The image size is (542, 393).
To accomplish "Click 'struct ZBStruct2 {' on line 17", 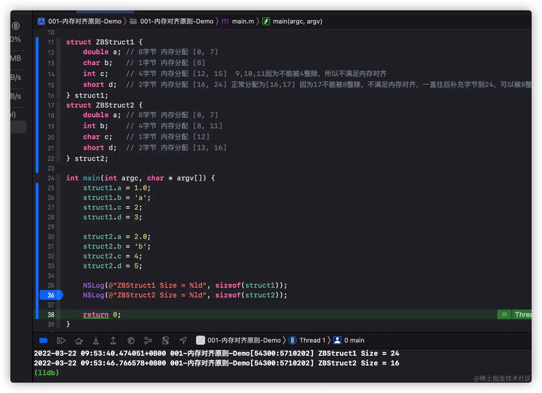I will click(x=104, y=105).
